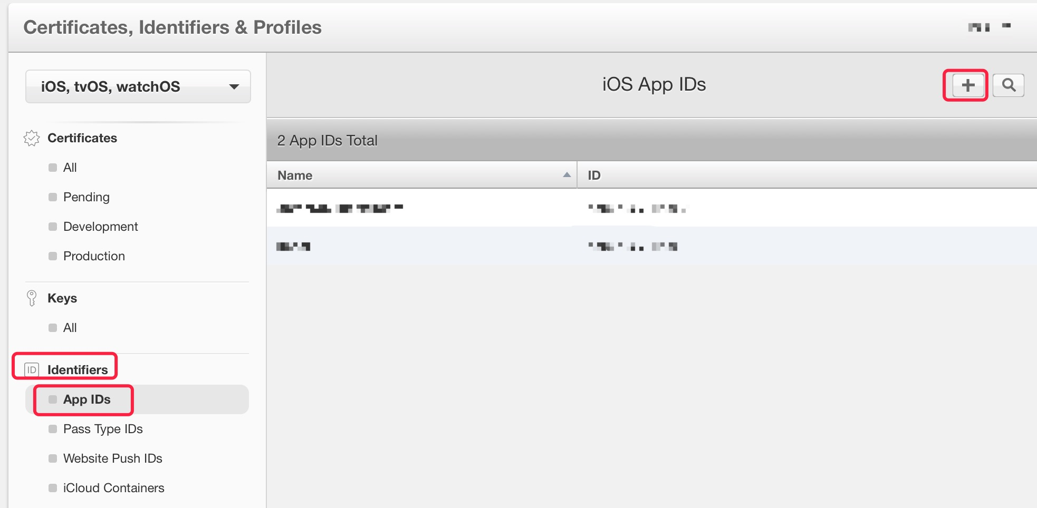Select Website Push IDs

point(113,458)
